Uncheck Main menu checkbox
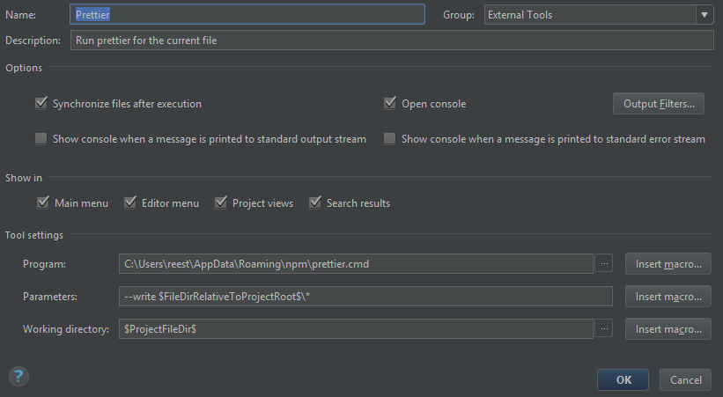Image resolution: width=723 pixels, height=397 pixels. pos(43,203)
